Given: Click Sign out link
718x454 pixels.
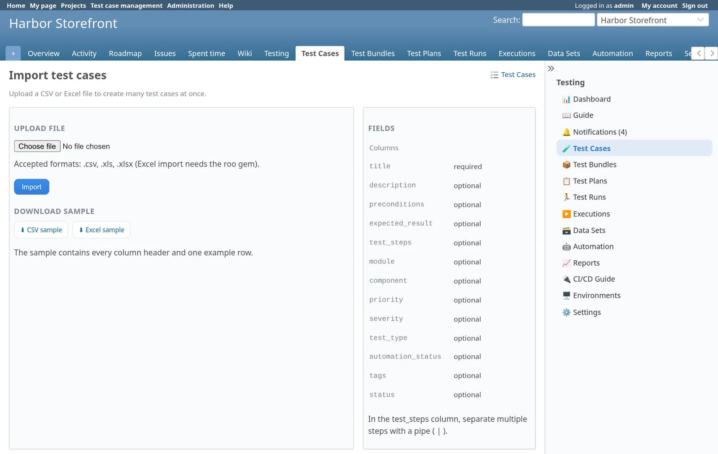Looking at the screenshot, I should coord(695,5).
